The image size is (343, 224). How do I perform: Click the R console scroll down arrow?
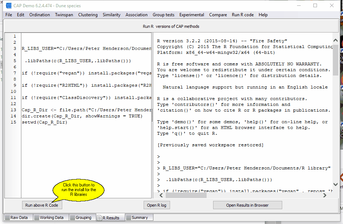pyautogui.click(x=335, y=184)
